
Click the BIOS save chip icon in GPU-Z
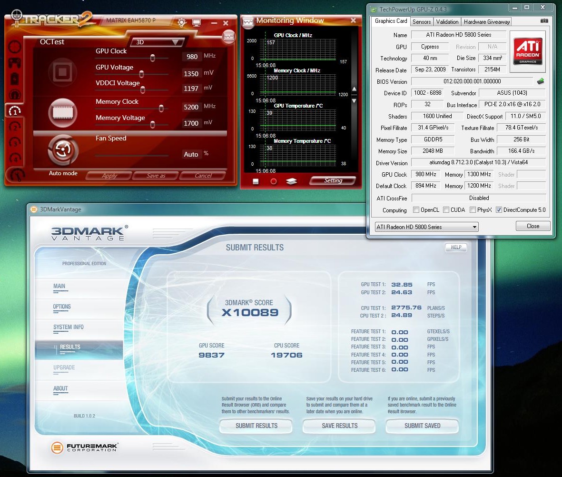pos(541,81)
